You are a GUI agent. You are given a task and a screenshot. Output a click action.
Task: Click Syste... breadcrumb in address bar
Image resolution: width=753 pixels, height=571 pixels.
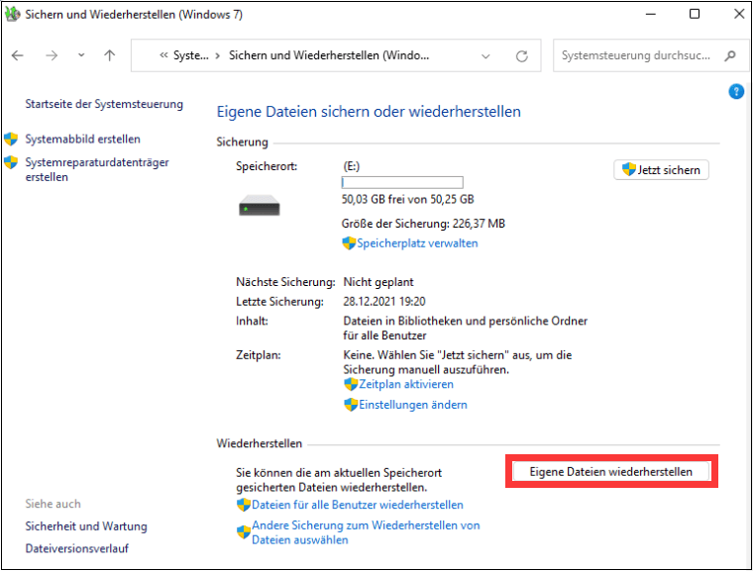click(x=190, y=55)
